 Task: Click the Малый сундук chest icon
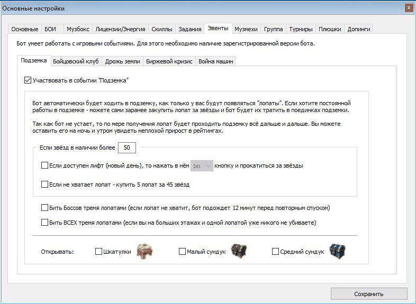[239, 251]
